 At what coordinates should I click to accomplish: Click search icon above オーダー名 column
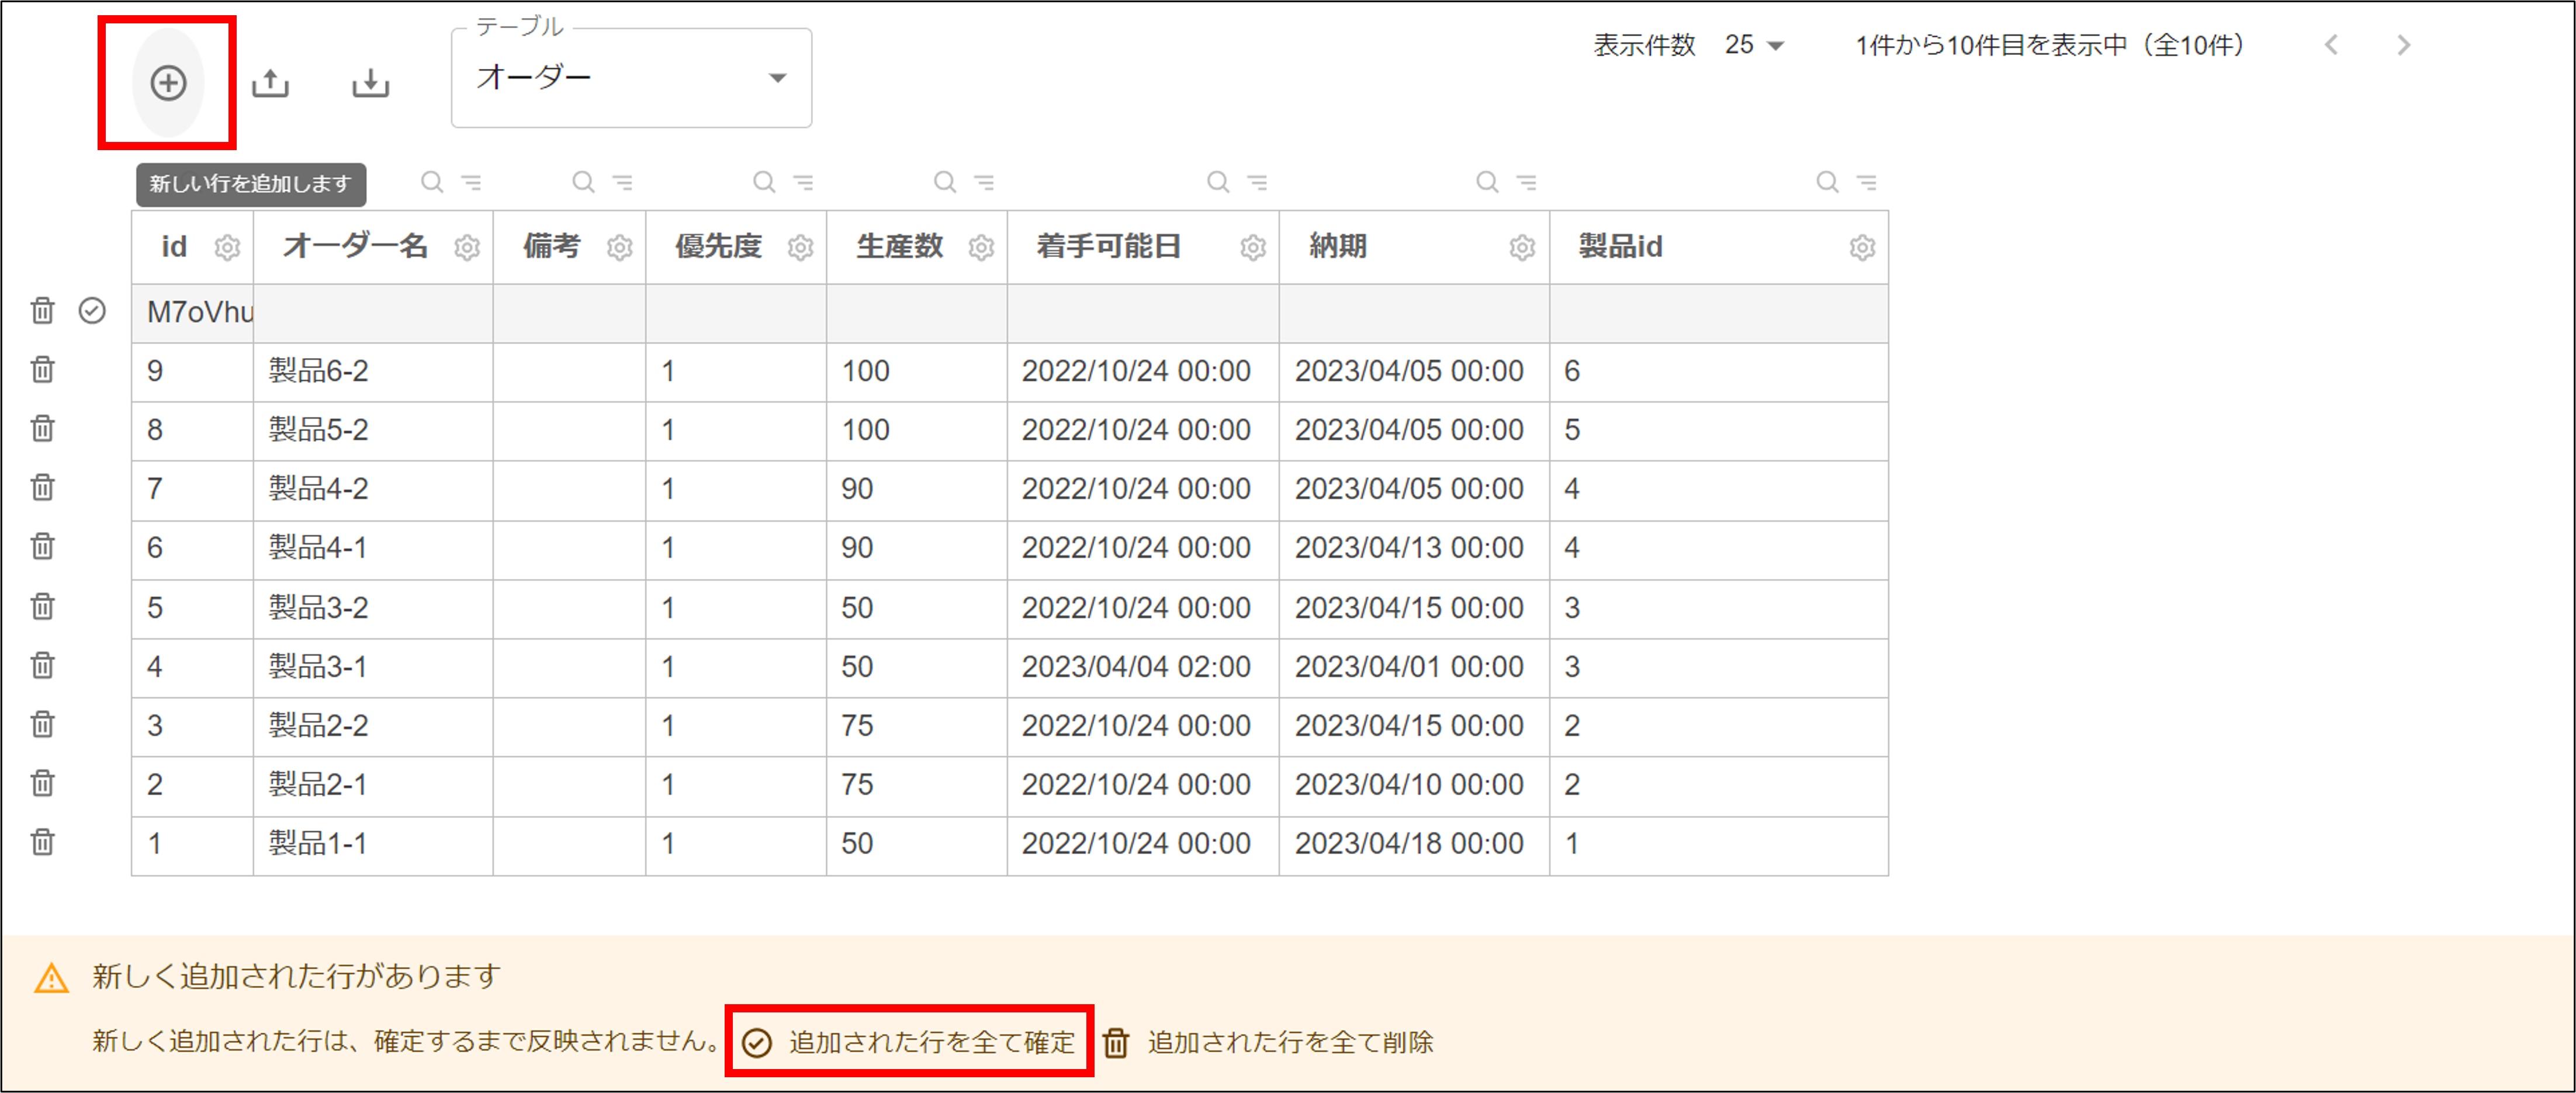click(x=432, y=182)
